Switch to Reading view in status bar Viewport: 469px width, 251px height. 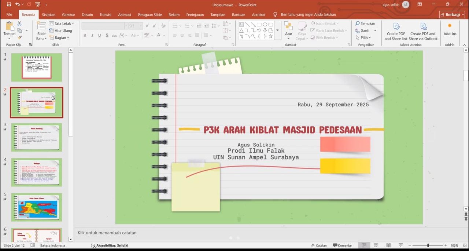click(388, 245)
